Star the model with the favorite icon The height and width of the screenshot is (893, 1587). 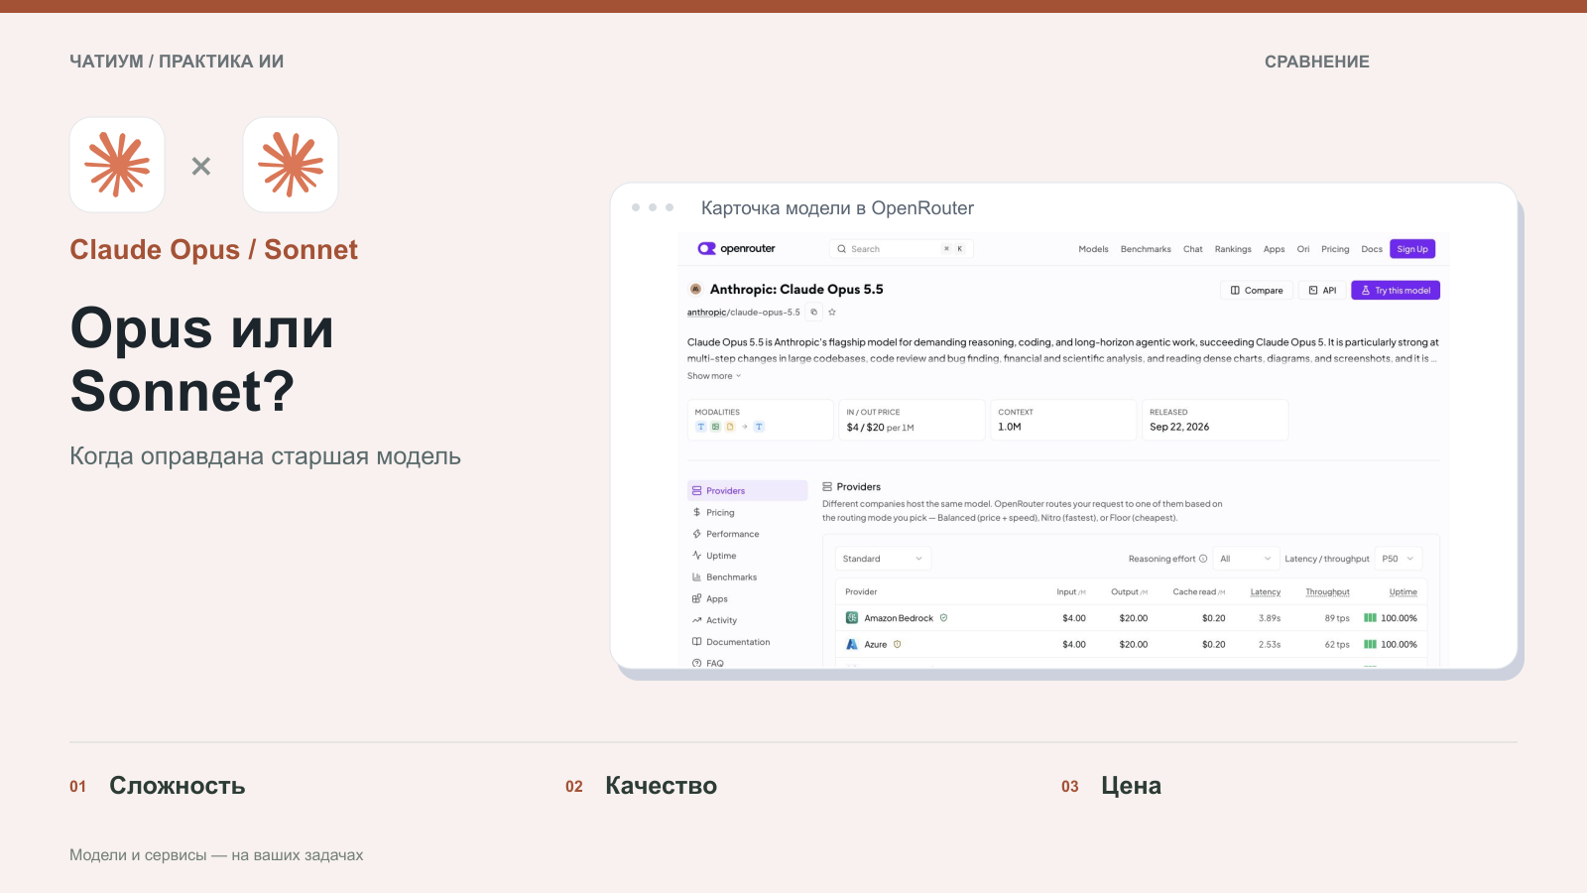832,313
